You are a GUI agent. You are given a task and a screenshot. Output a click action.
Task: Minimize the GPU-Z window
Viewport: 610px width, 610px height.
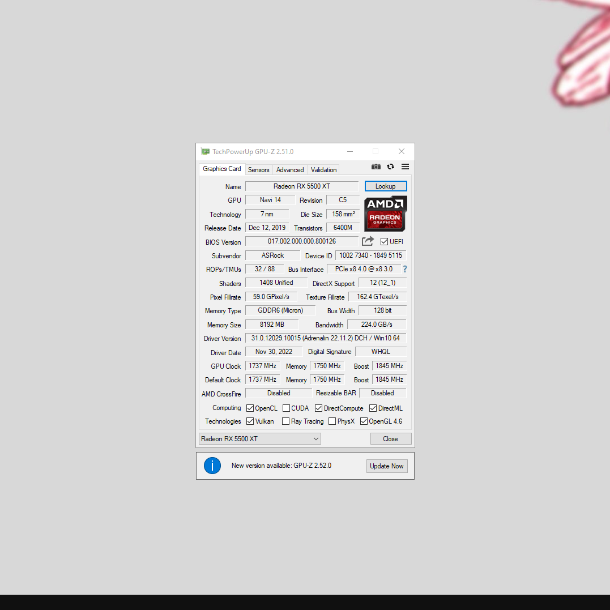tap(350, 151)
